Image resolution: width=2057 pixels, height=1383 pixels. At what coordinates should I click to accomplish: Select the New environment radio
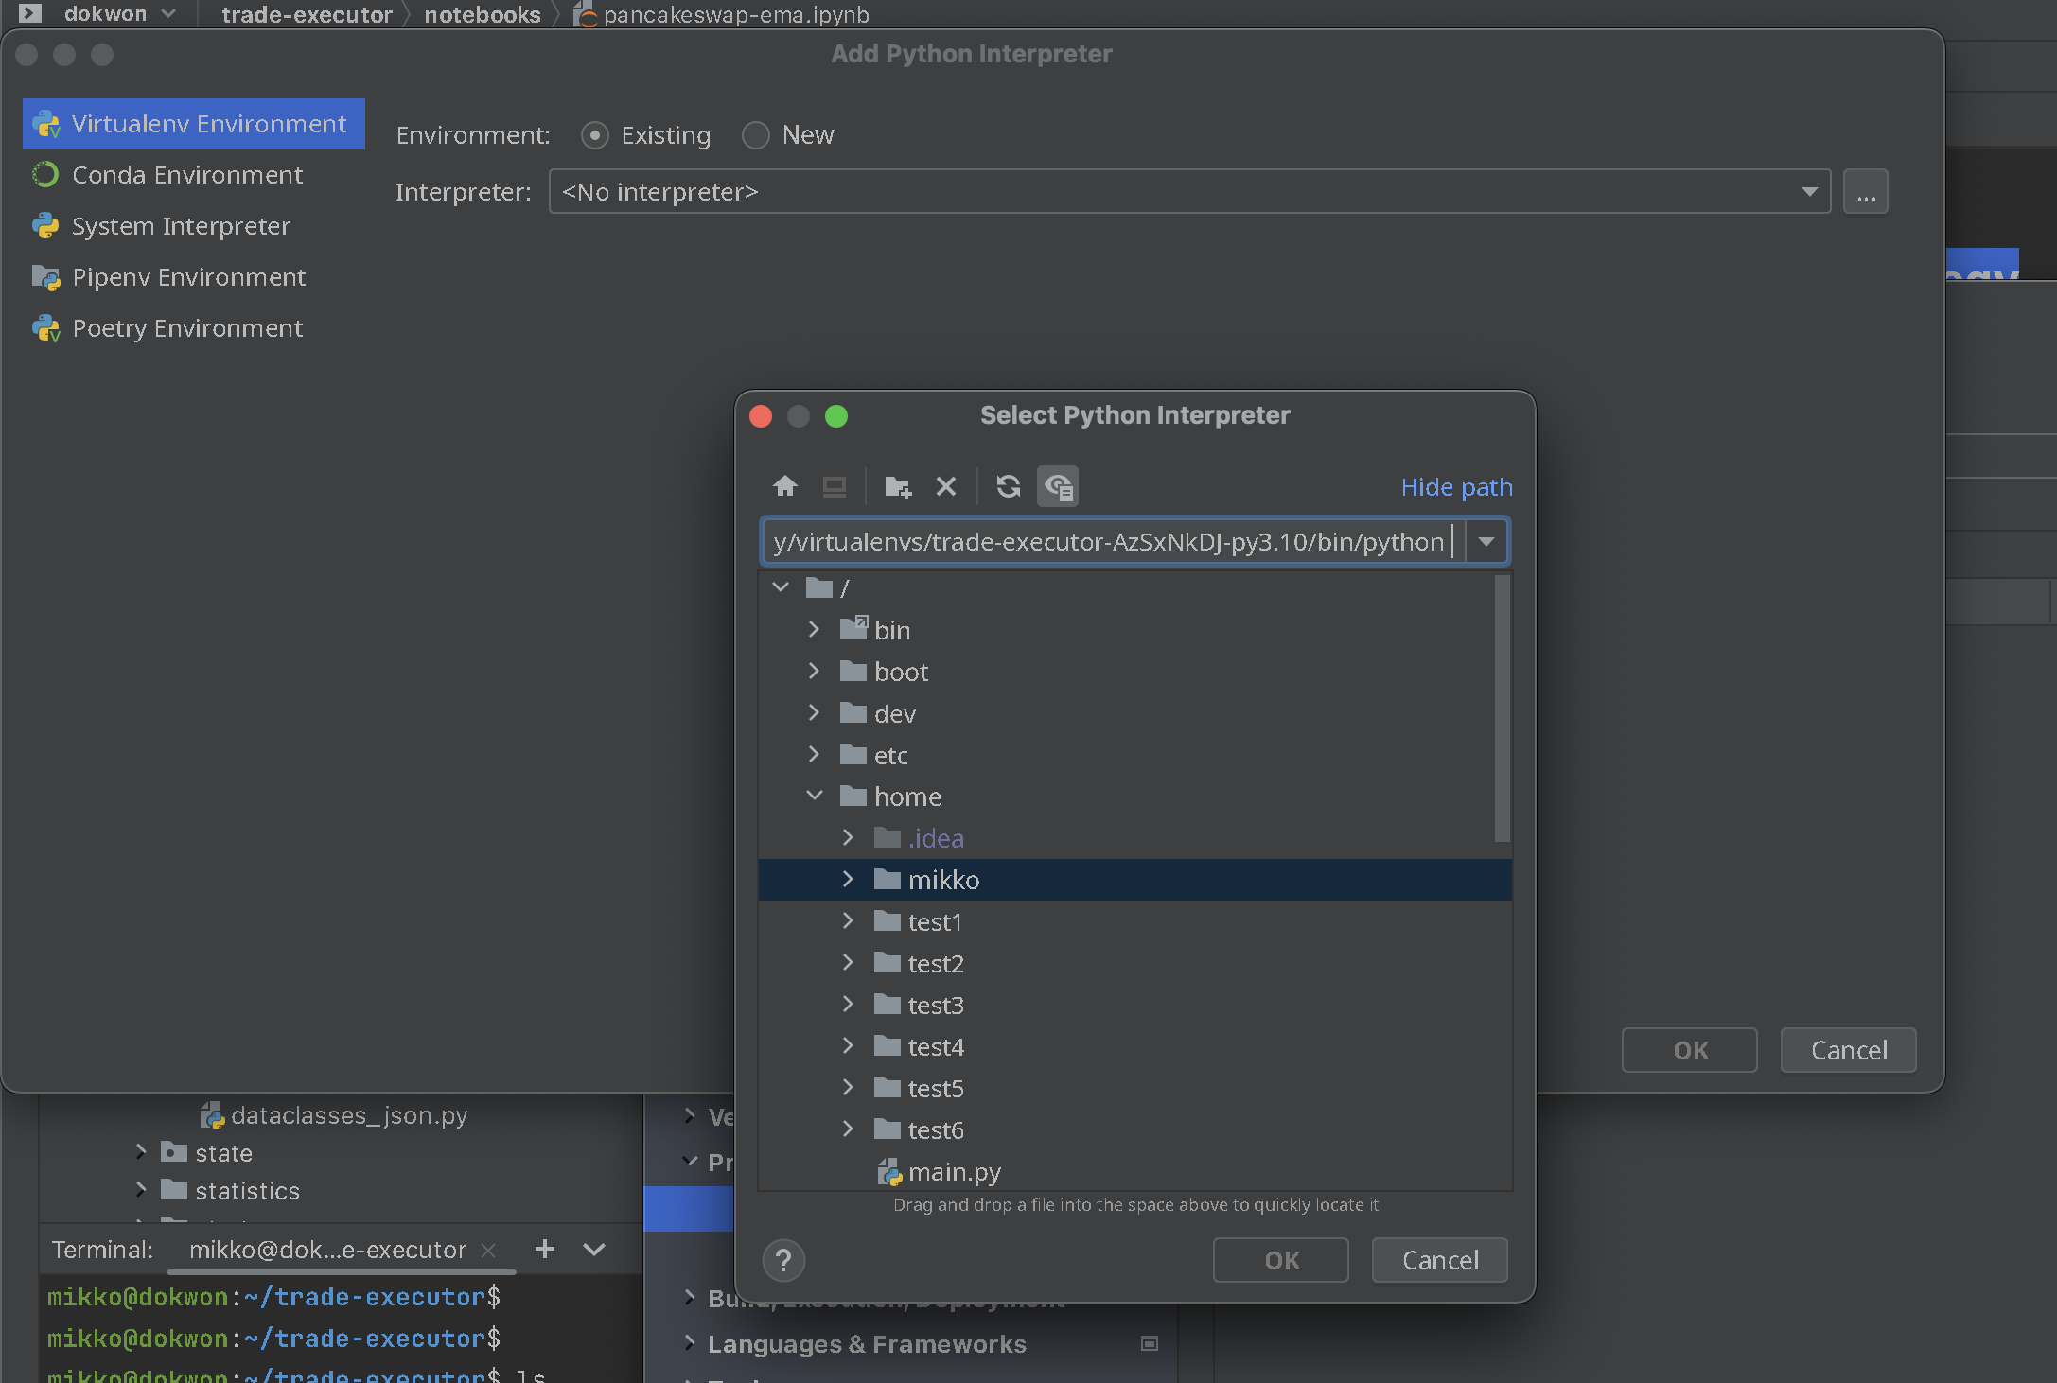click(x=756, y=135)
